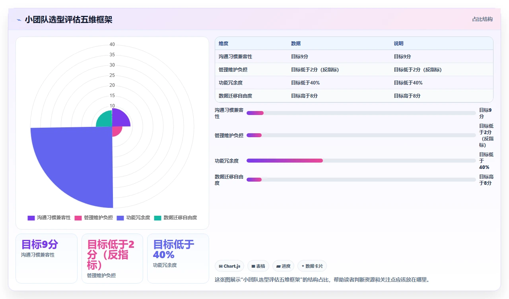This screenshot has width=509, height=299.
Task: Click the dashboard title 小团队选型评估五维框架
Action: point(68,19)
